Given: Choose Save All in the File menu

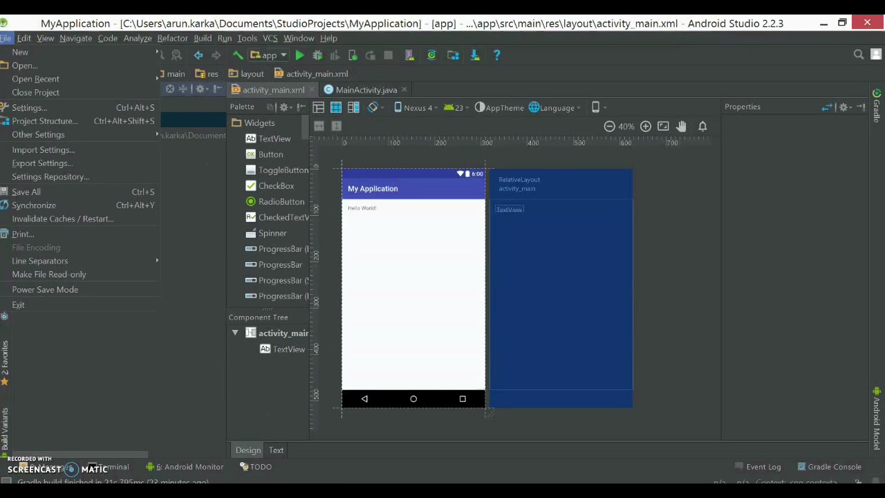Looking at the screenshot, I should pos(80,192).
